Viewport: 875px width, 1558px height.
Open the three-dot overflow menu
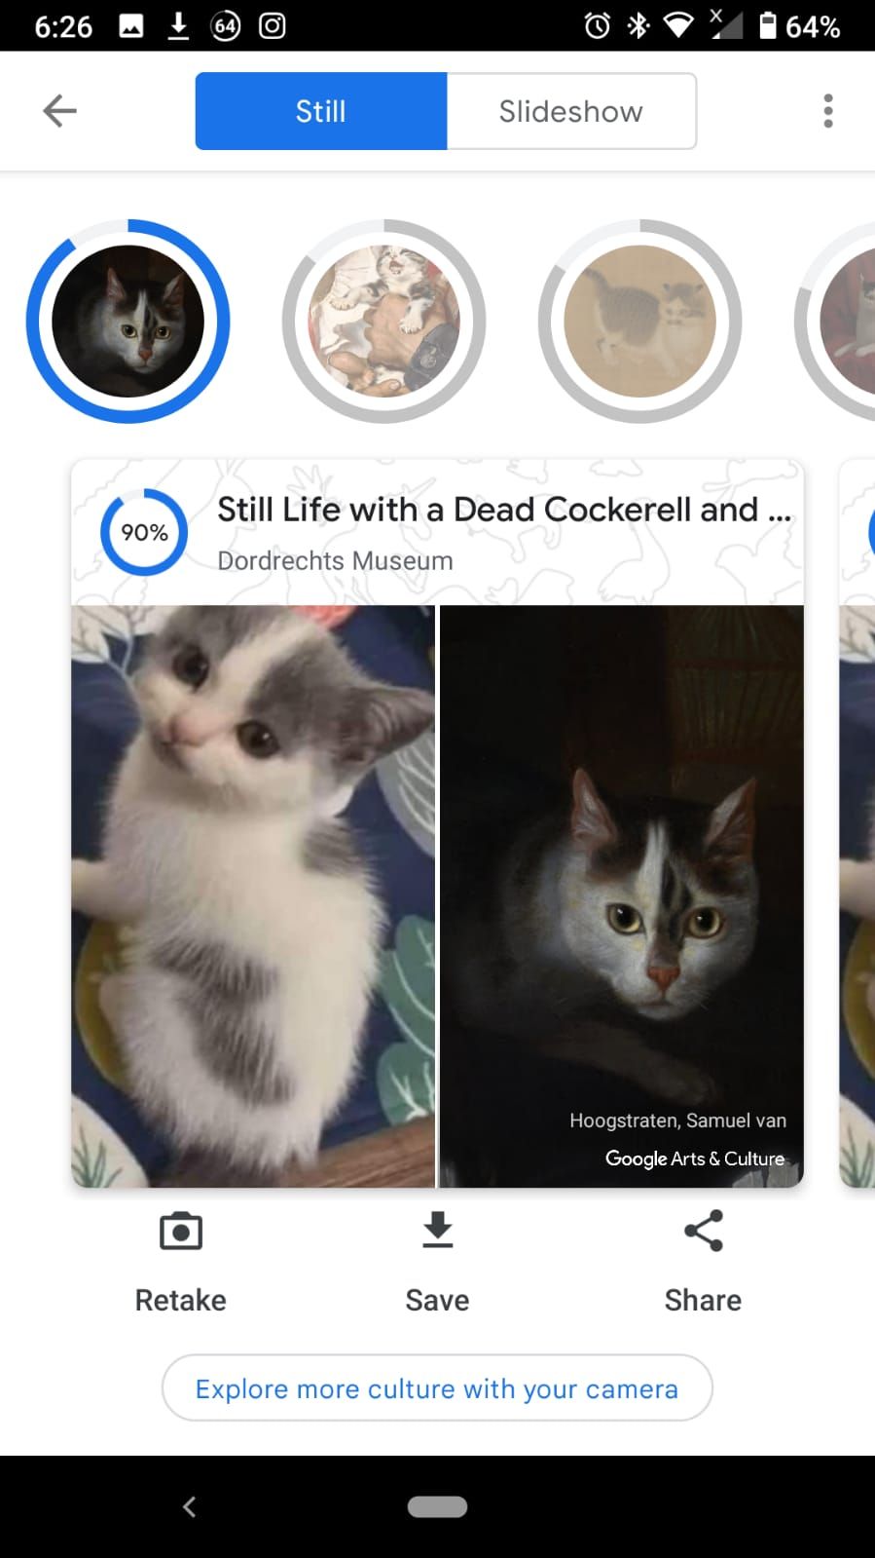[x=828, y=111]
